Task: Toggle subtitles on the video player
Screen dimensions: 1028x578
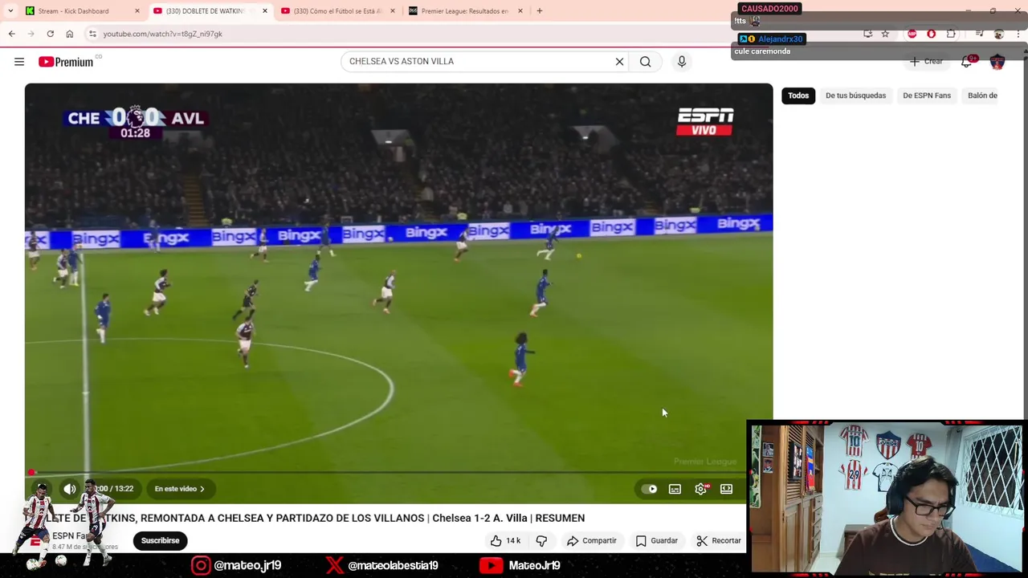Action: (675, 489)
